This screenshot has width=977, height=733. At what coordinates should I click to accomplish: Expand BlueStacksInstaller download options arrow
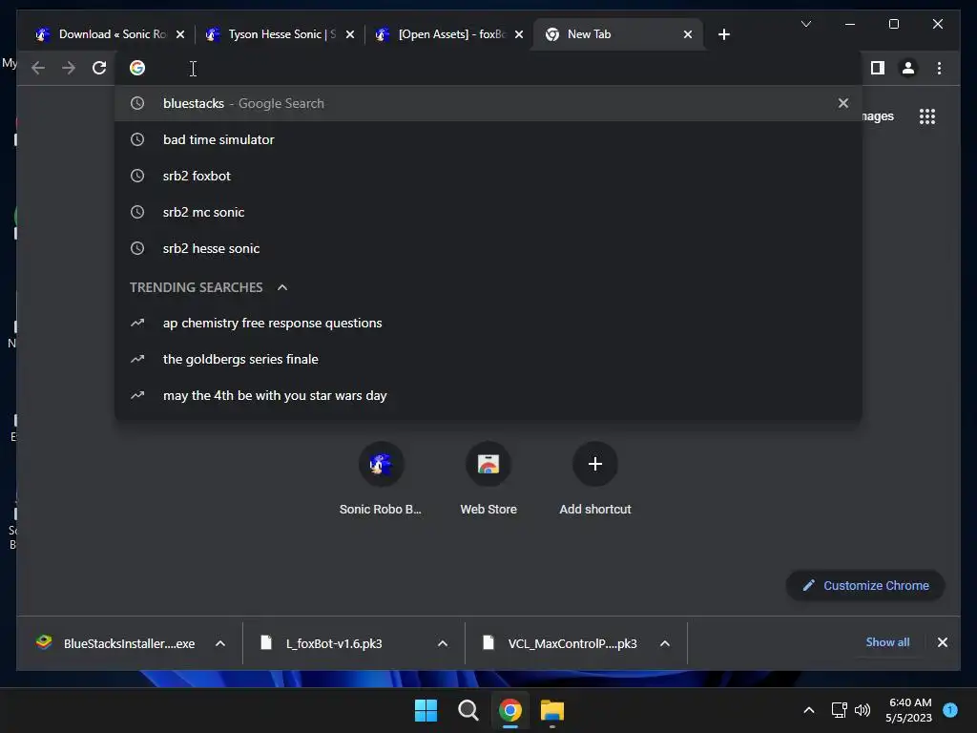click(x=220, y=643)
